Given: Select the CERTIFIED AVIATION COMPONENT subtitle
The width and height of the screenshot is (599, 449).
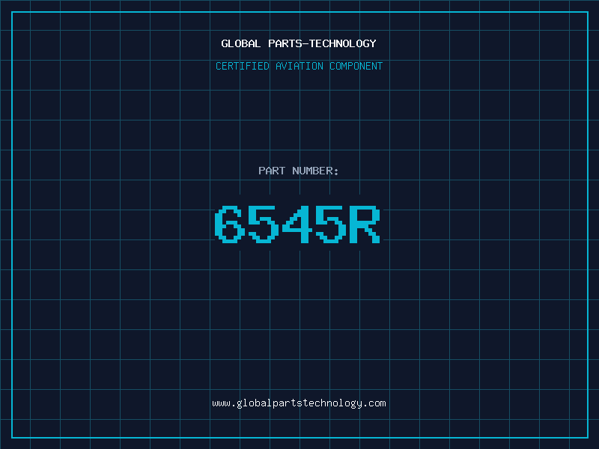Looking at the screenshot, I should 299,66.
